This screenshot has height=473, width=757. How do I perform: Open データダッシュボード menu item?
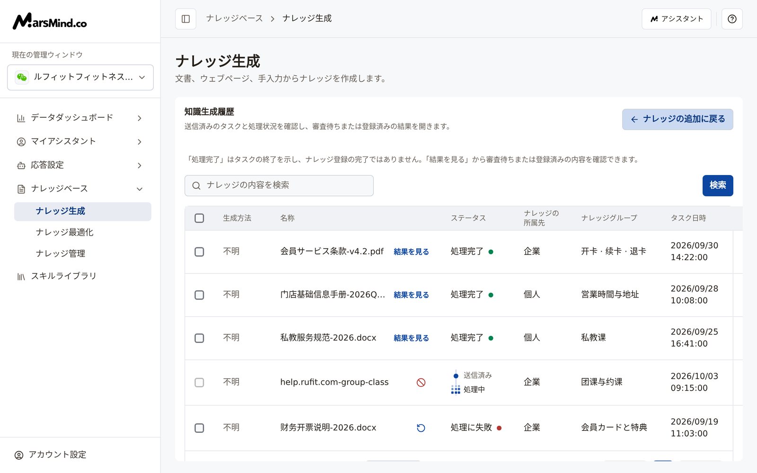[80, 118]
